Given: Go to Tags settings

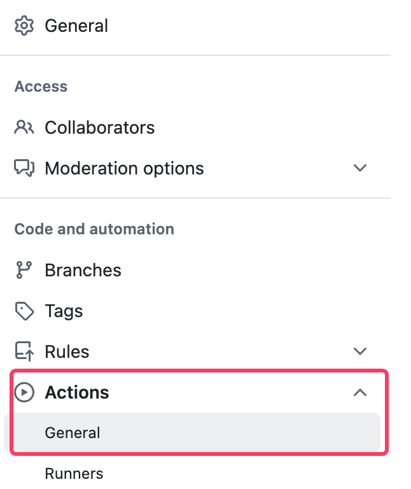Looking at the screenshot, I should [64, 311].
